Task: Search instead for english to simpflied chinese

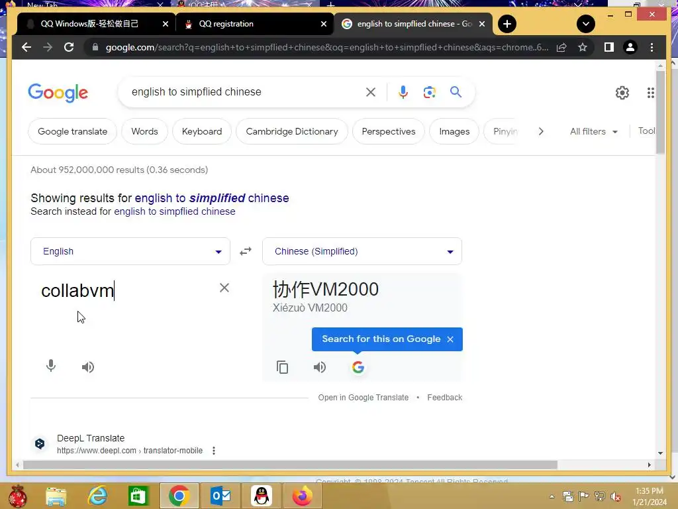Action: pos(175,211)
